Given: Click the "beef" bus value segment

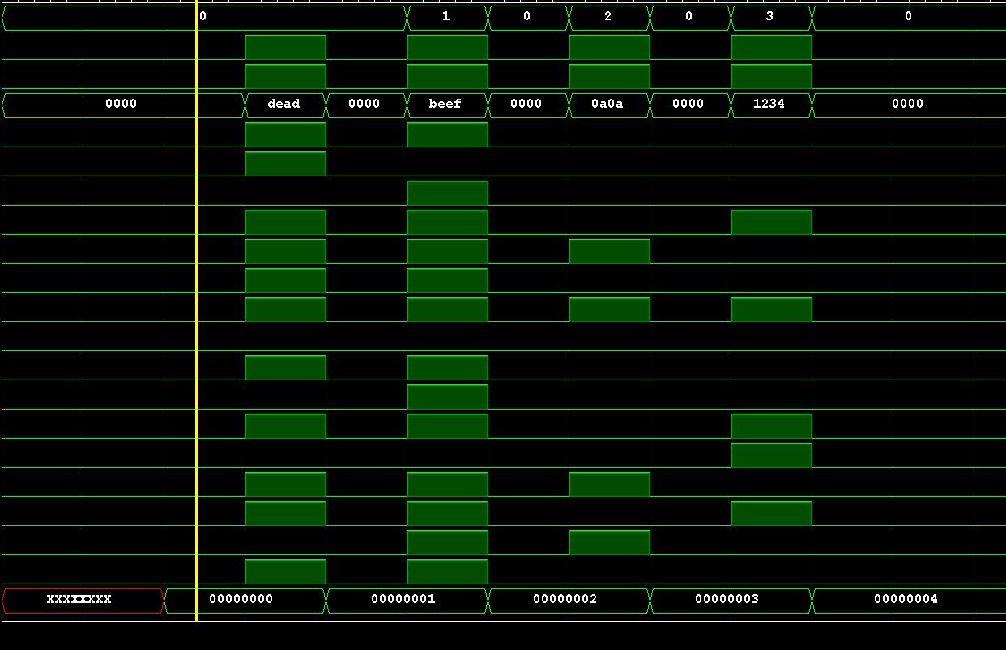Looking at the screenshot, I should click(x=446, y=104).
